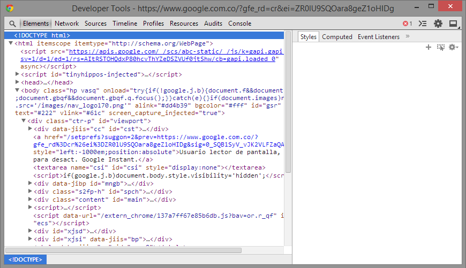Image resolution: width=466 pixels, height=268 pixels.
Task: Select the DOCTYPE html row
Action: [x=144, y=35]
